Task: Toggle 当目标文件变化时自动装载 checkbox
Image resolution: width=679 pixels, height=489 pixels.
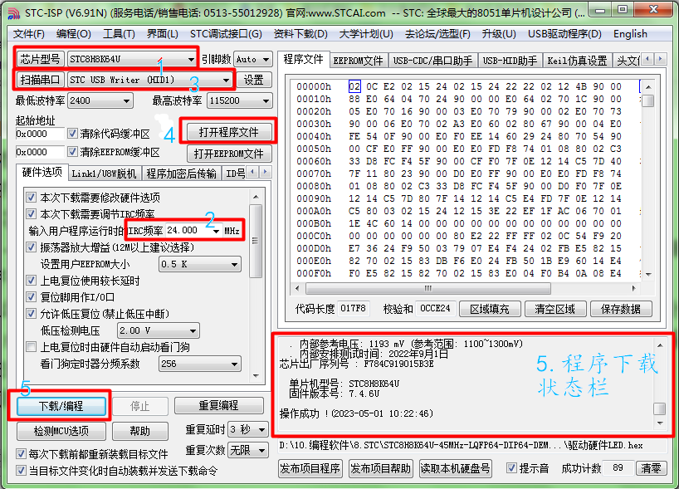Action: click(x=21, y=471)
